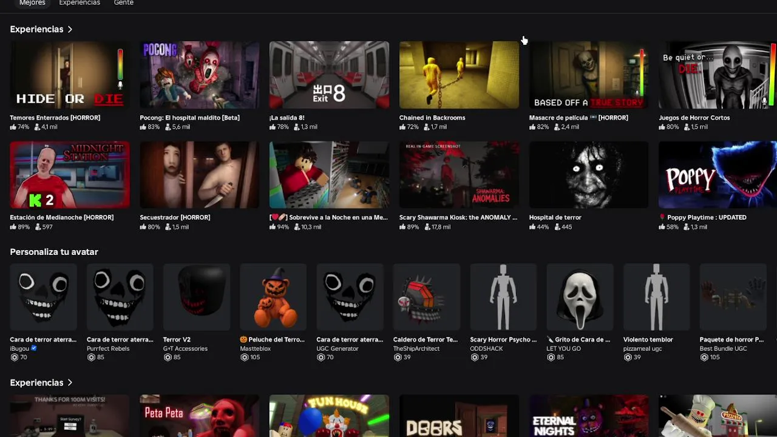This screenshot has width=777, height=437.
Task: Open Juegos de Horror Cortos thumbnail
Action: click(x=718, y=75)
